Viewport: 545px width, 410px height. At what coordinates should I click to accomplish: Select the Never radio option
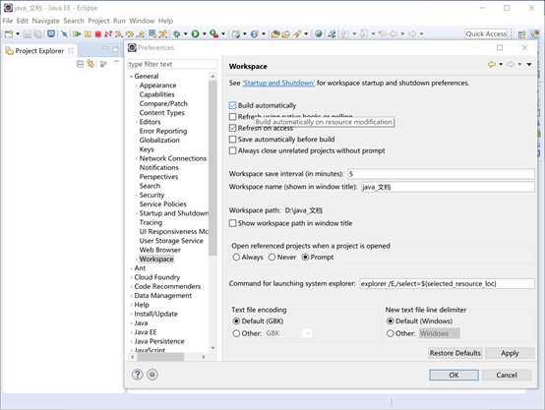pos(272,258)
